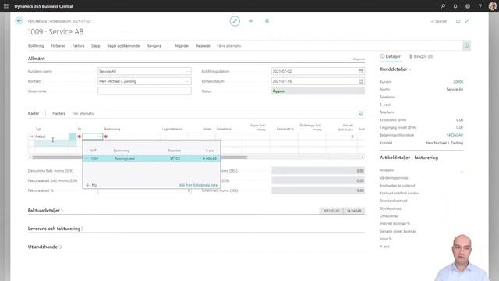
Task: Collapse the Allmänt section header
Action: point(37,59)
